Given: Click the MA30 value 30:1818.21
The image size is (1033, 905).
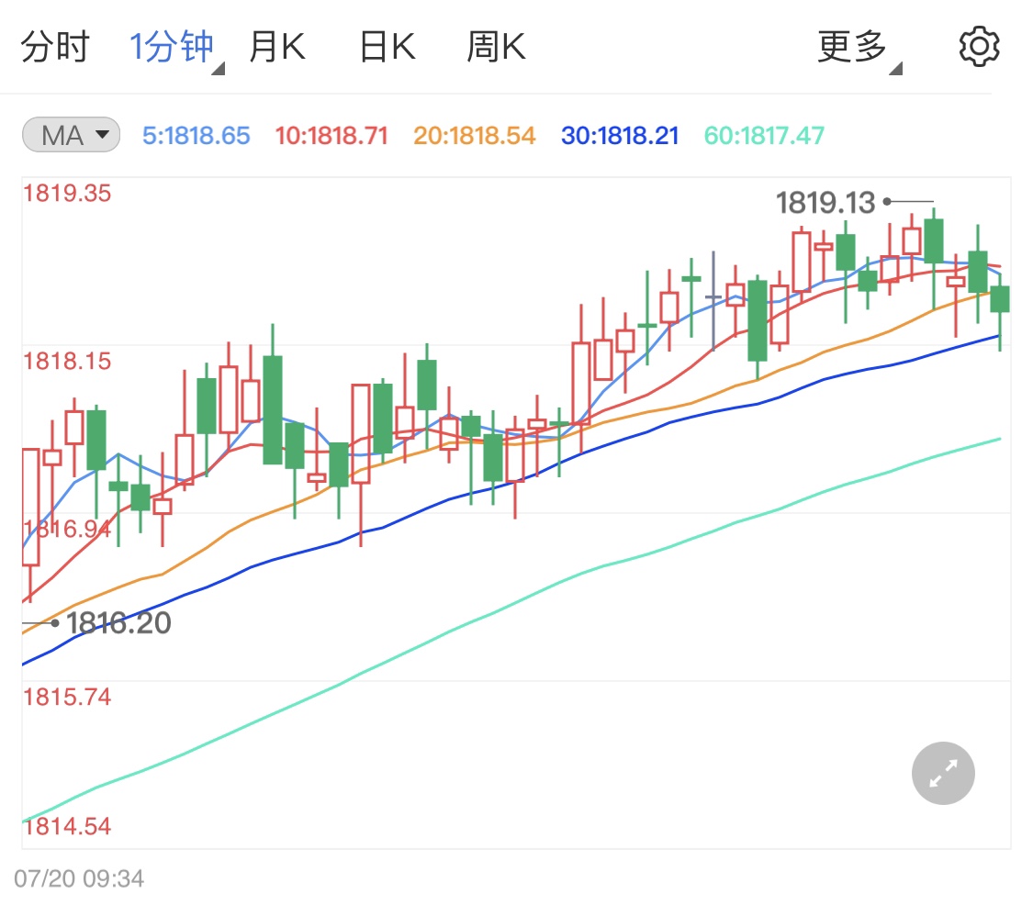Looking at the screenshot, I should [x=620, y=136].
